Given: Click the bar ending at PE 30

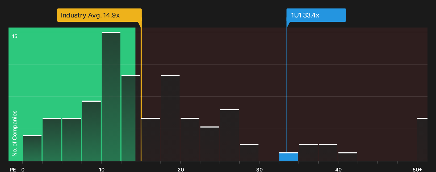Looking at the screenshot, I should [x=249, y=152].
